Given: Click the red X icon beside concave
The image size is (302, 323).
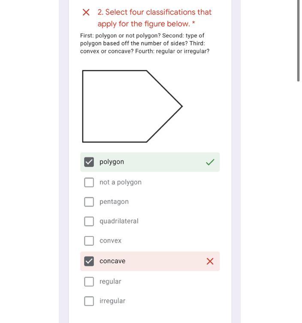Looking at the screenshot, I should [x=210, y=261].
